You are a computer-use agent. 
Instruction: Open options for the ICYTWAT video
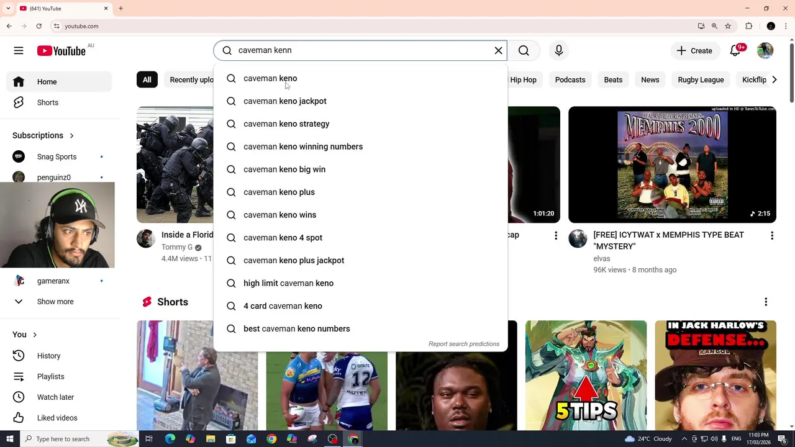[772, 236]
